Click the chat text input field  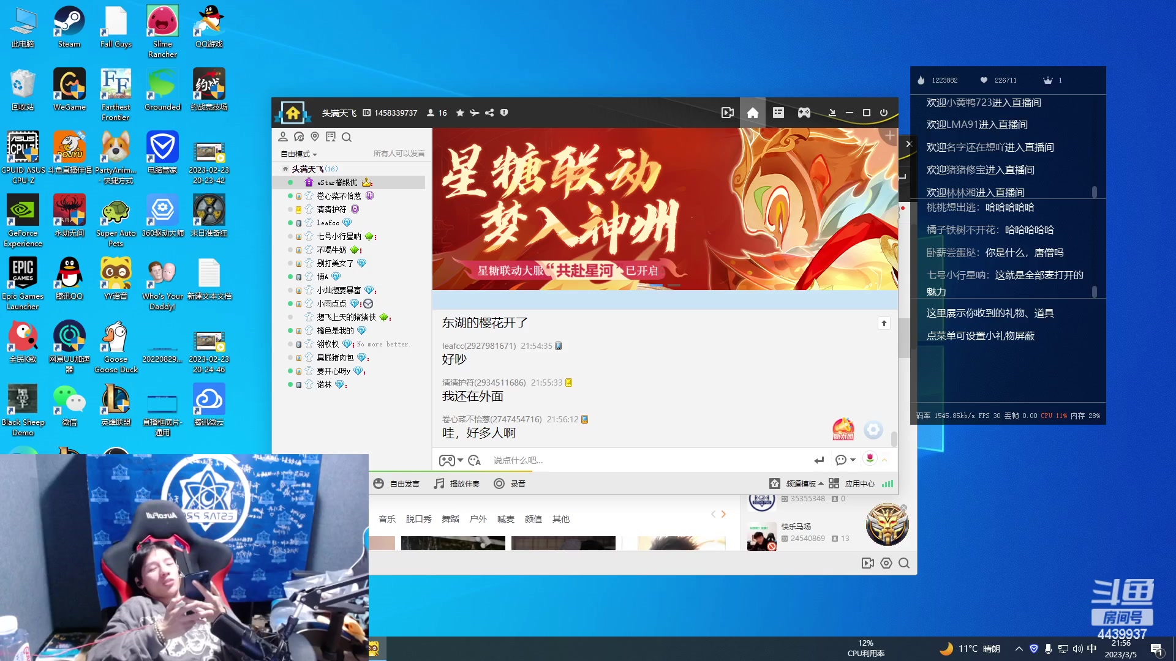[649, 460]
